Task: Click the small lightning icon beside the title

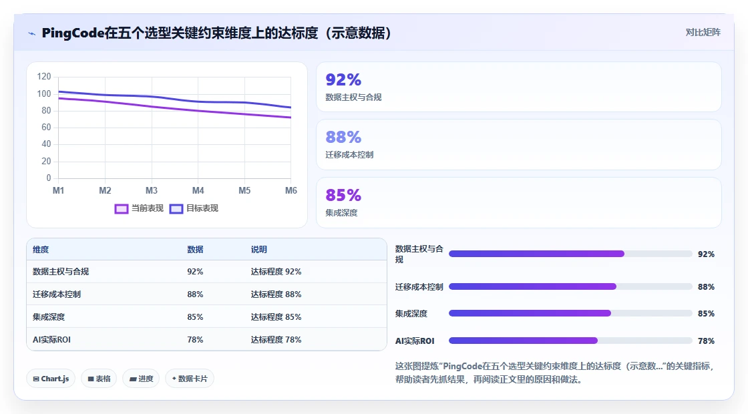Action: point(31,33)
